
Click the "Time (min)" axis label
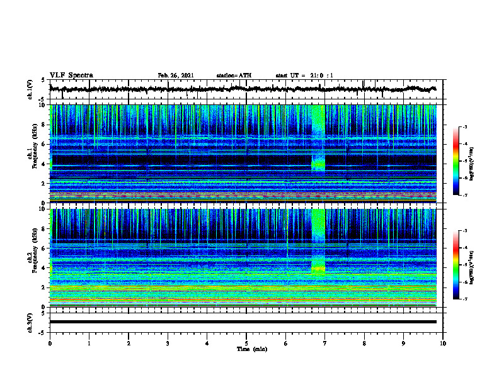252,349
